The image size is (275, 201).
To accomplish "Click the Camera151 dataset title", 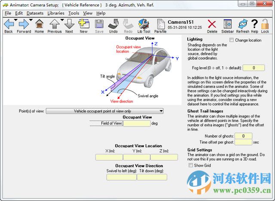I will pos(180,22).
